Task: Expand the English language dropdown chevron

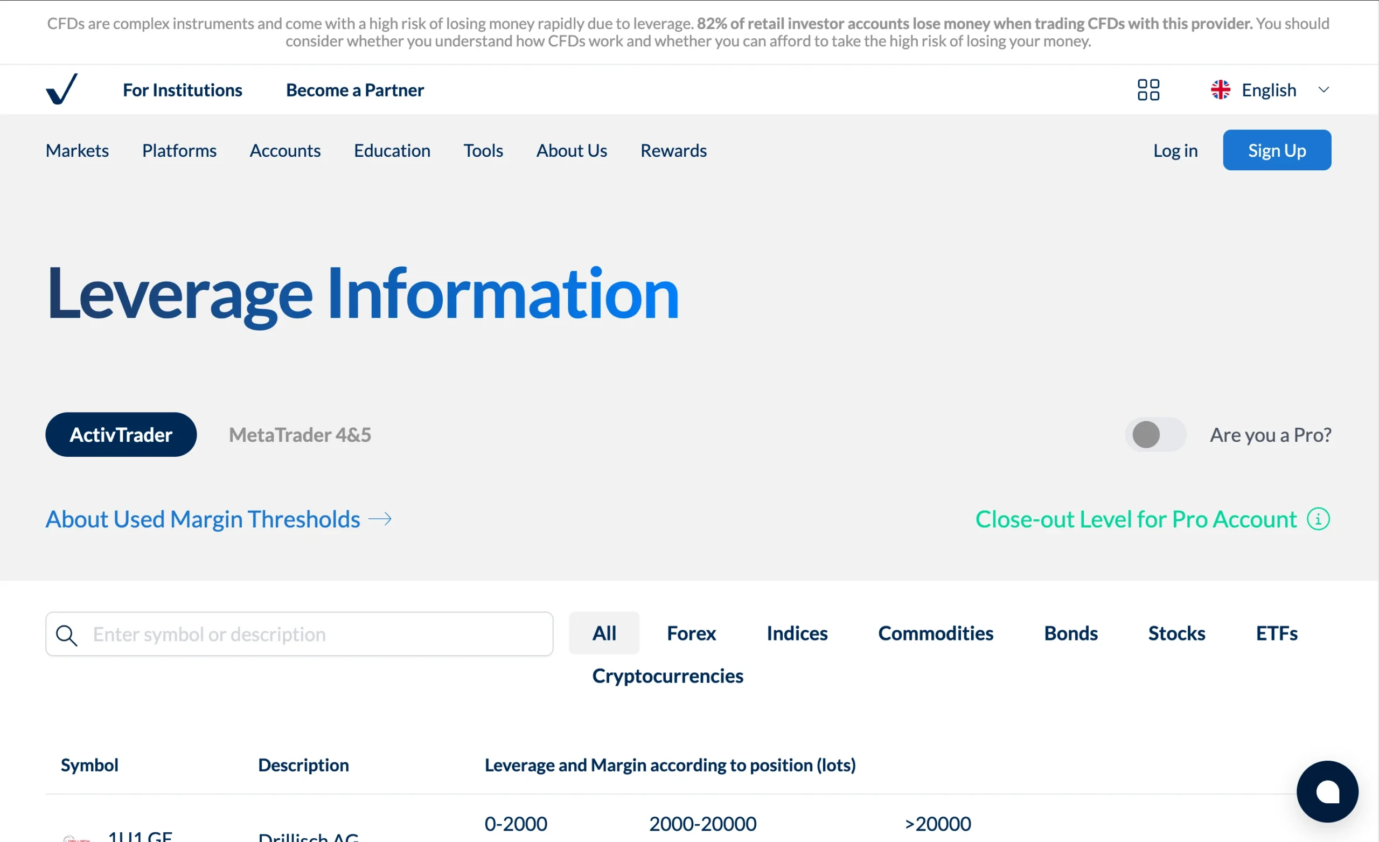Action: [x=1324, y=89]
